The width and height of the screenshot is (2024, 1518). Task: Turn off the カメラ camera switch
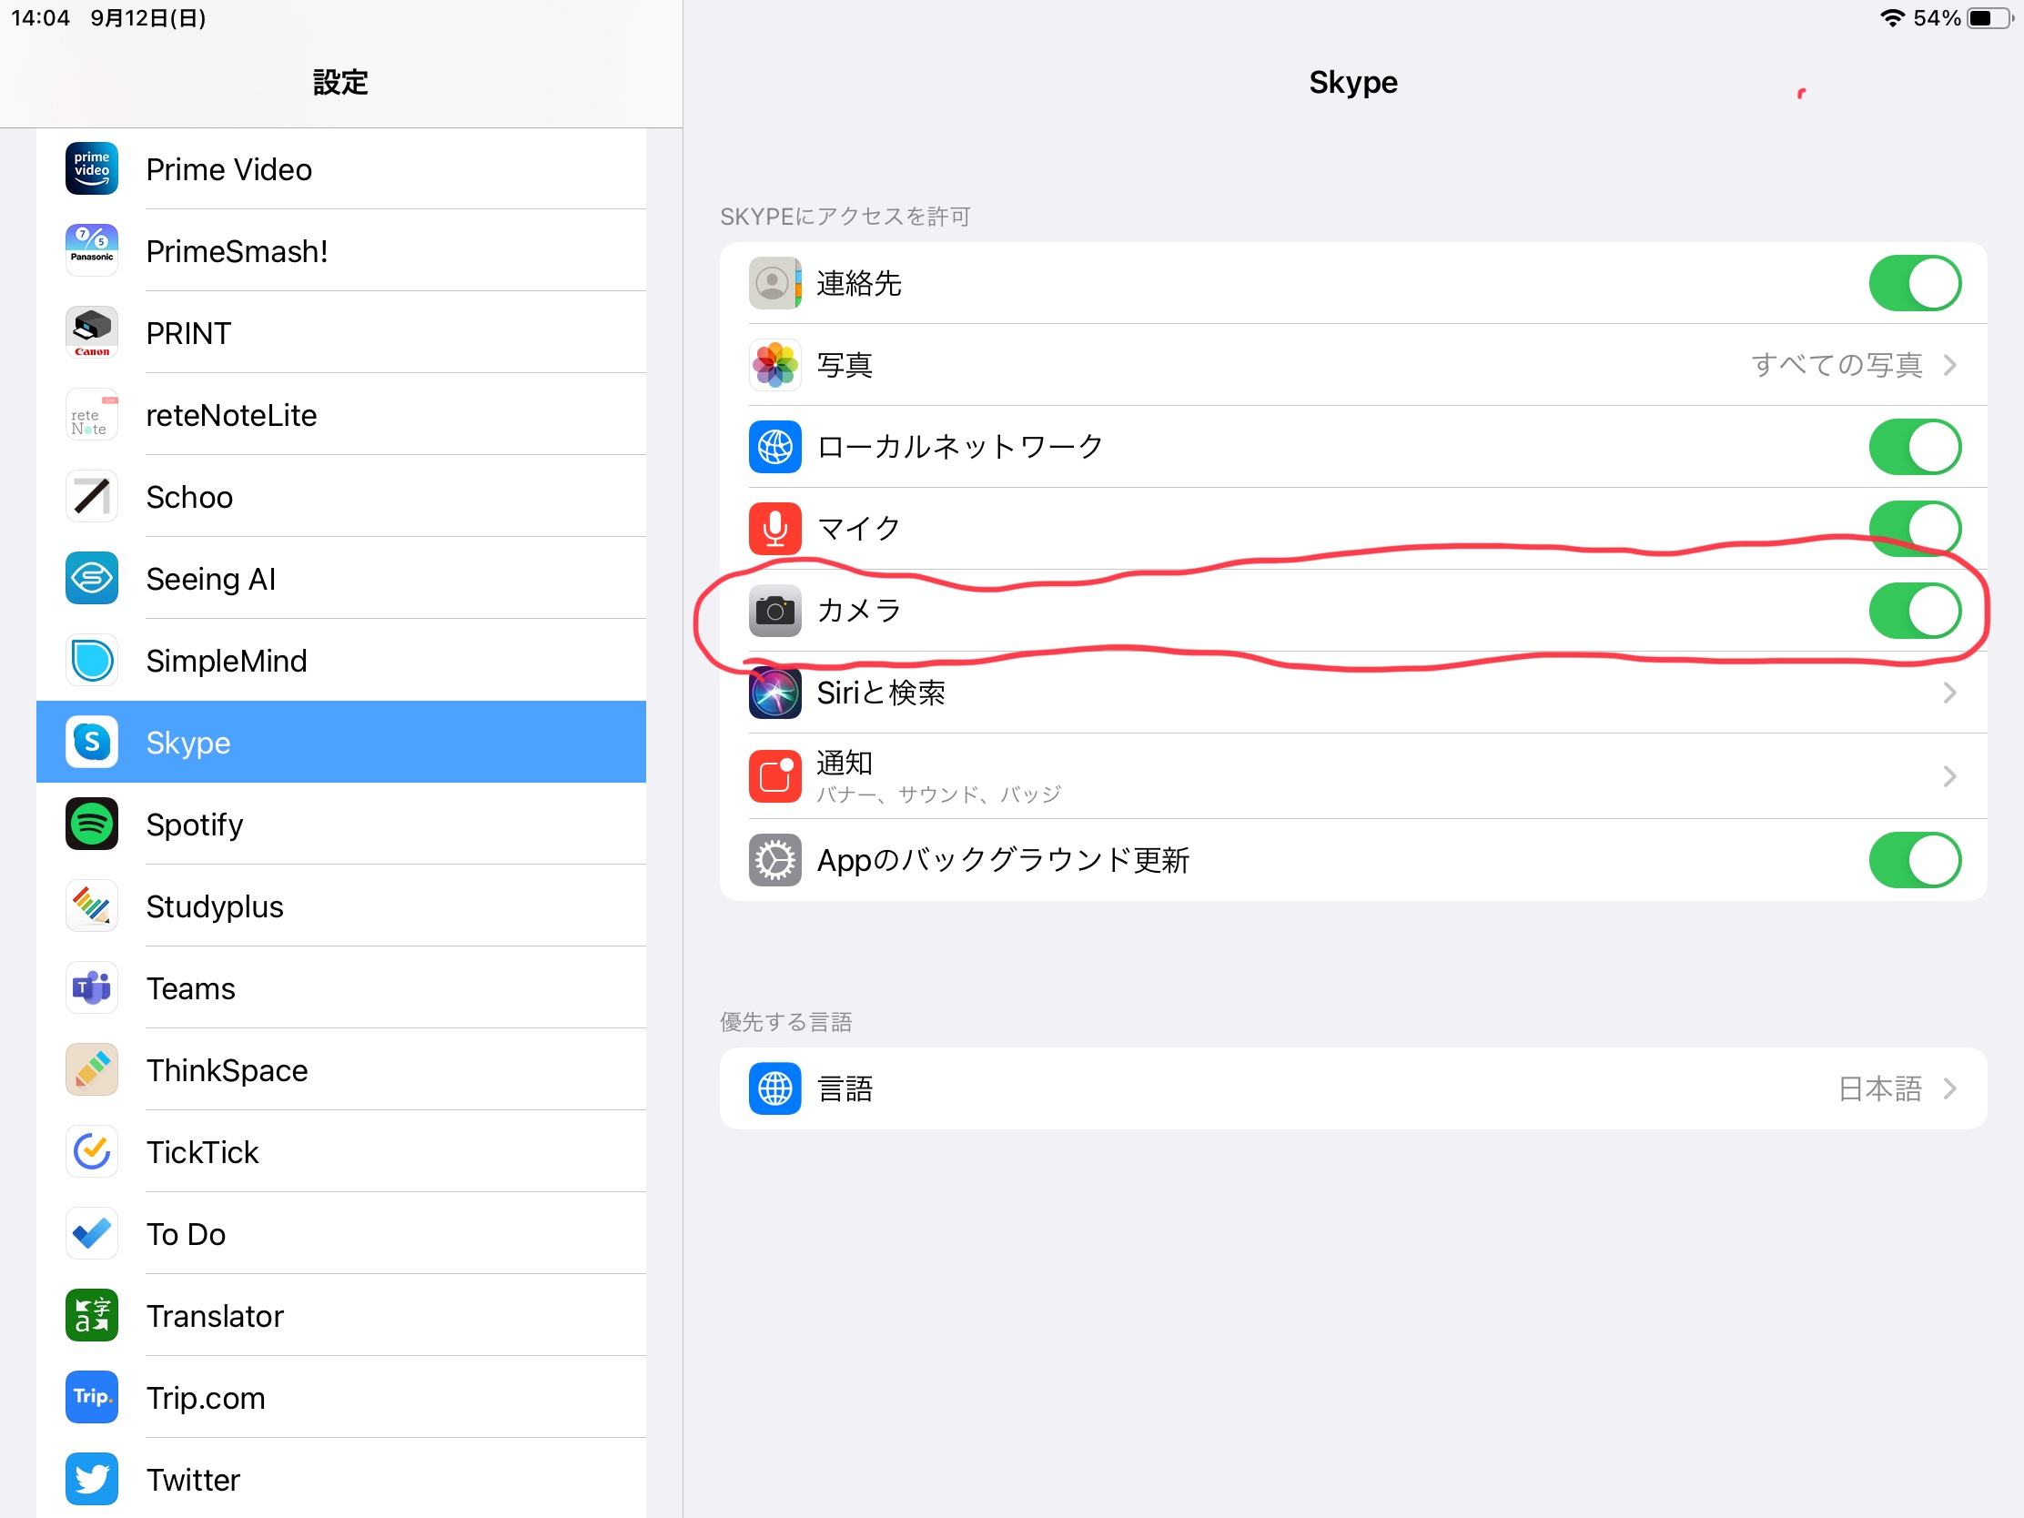1914,611
